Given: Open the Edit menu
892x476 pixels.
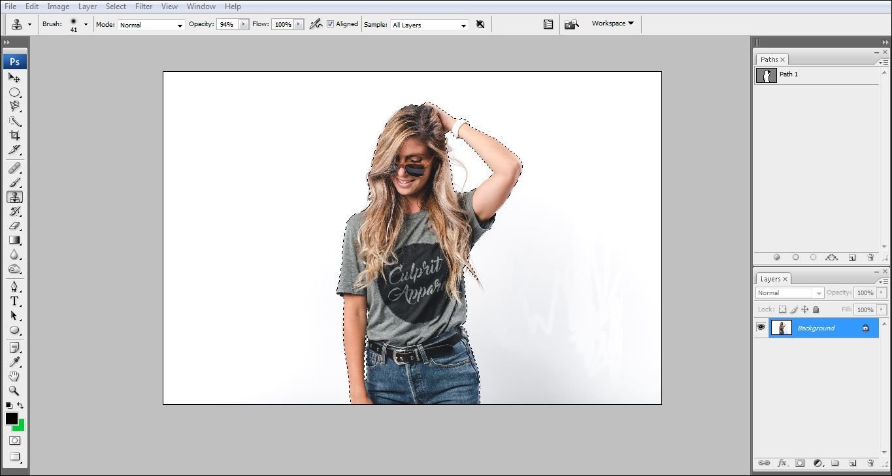Looking at the screenshot, I should 31,7.
